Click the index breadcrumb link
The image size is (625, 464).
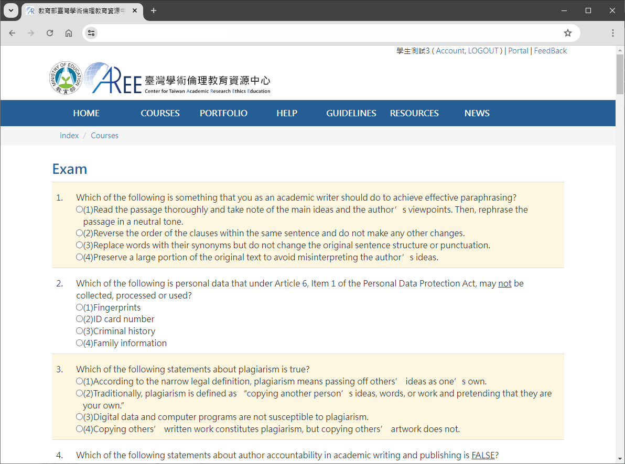[x=69, y=136]
